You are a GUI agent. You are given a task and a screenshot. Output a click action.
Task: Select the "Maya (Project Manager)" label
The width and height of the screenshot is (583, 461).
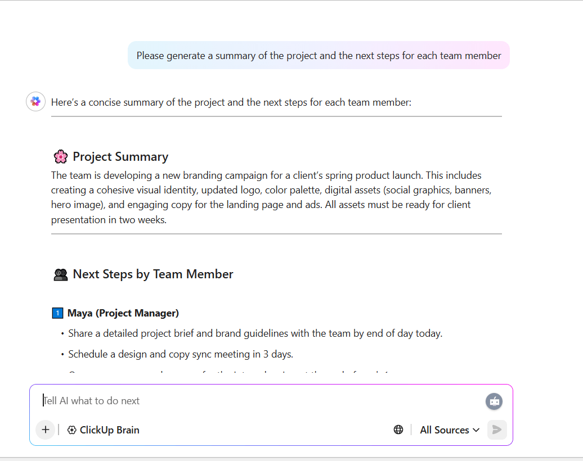(123, 313)
